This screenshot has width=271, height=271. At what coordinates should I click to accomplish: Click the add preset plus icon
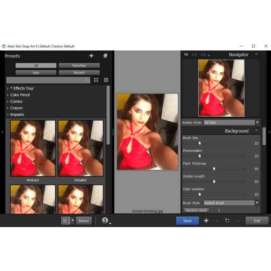click(x=91, y=56)
